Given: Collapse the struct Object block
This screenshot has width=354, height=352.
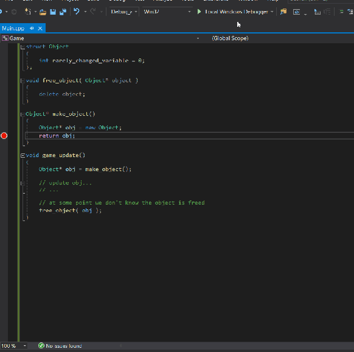Looking at the screenshot, I should [23, 47].
